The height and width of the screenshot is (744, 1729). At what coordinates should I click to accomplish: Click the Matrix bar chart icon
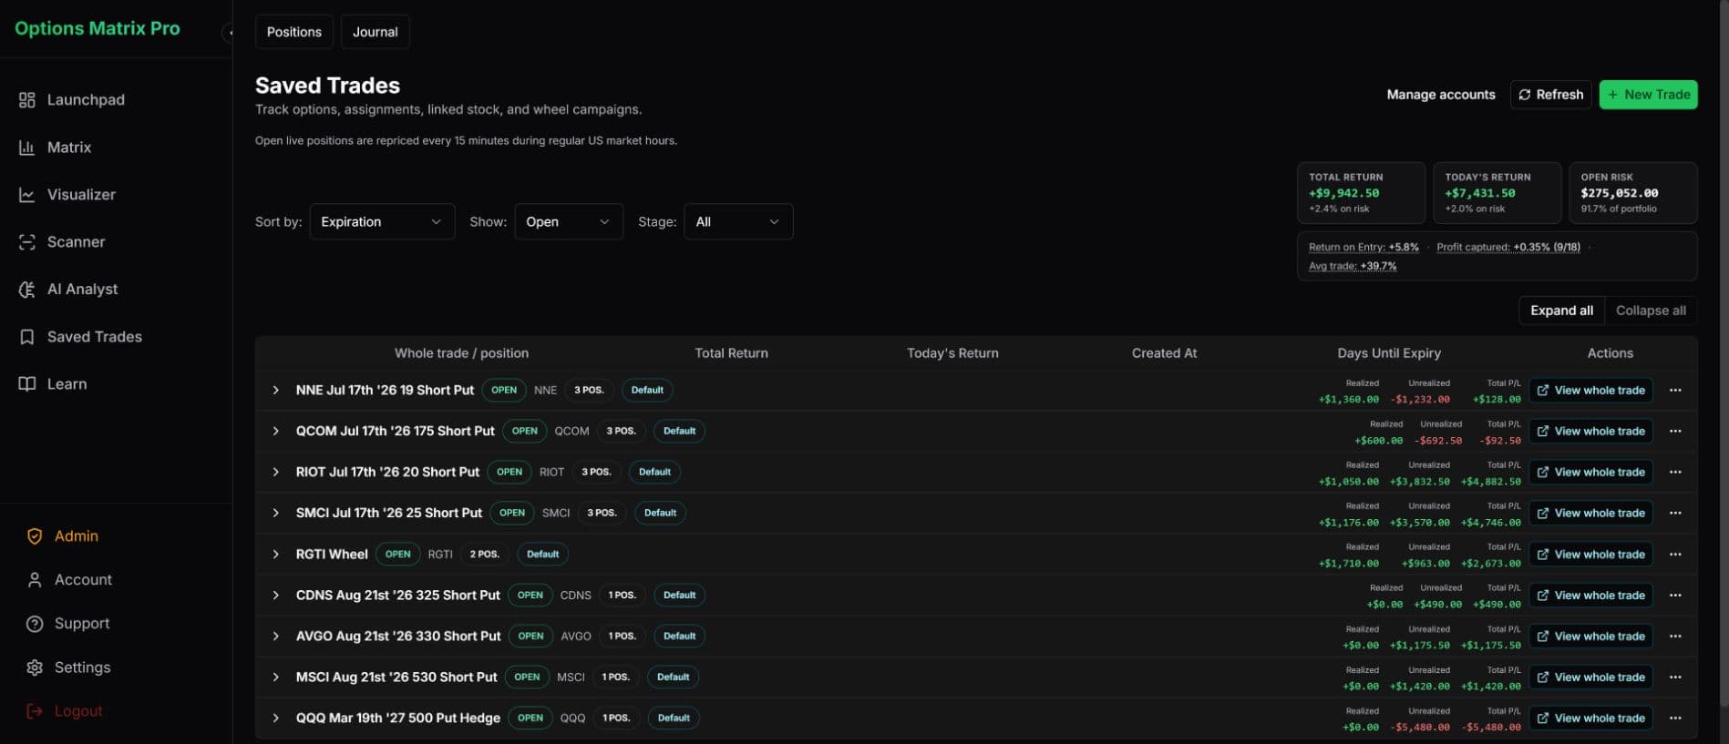tap(27, 147)
